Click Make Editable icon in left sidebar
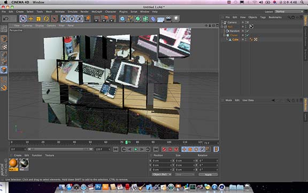Image resolution: width=308 pixels, height=193 pixels. [x=4, y=29]
